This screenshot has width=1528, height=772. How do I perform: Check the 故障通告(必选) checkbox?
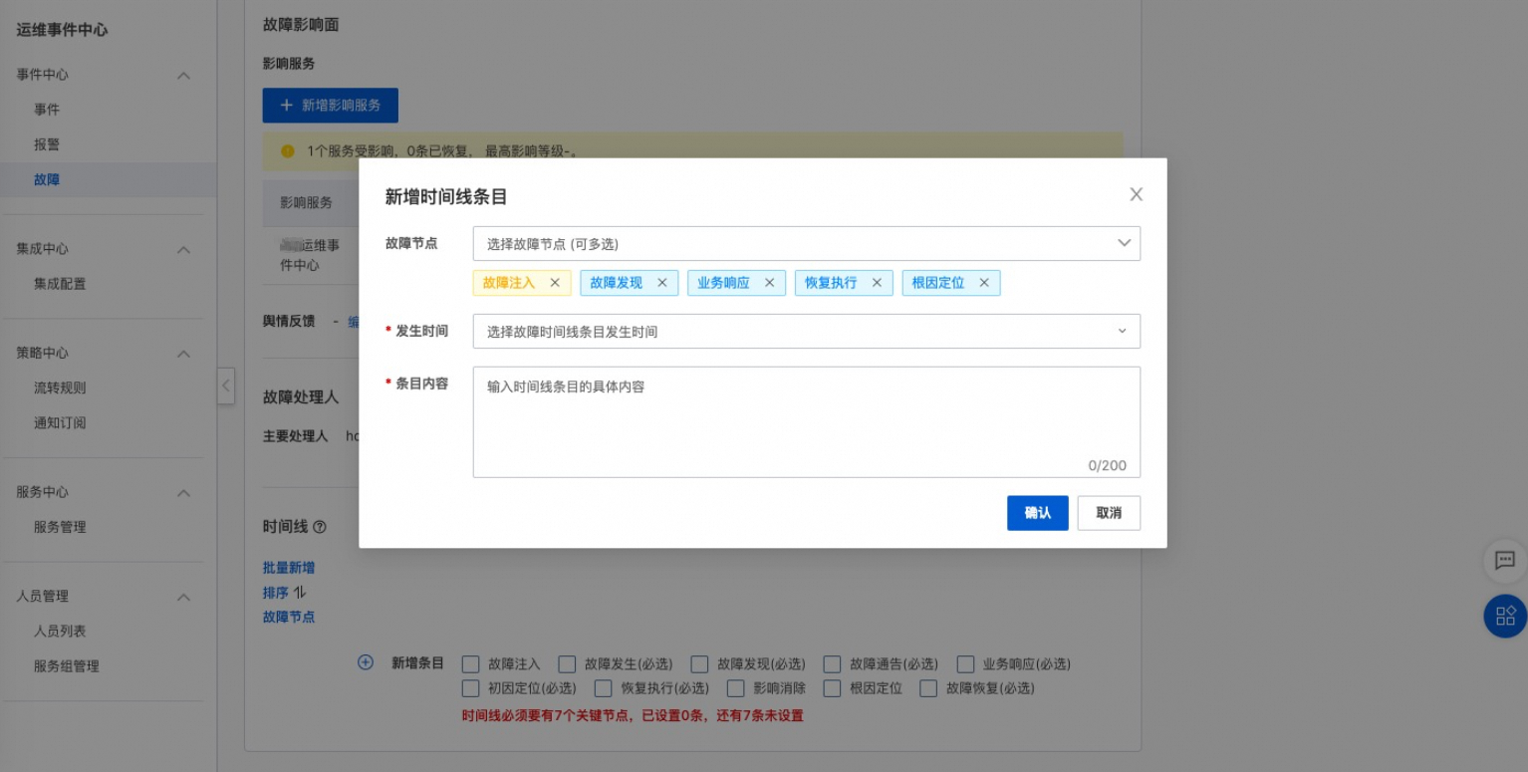click(833, 663)
